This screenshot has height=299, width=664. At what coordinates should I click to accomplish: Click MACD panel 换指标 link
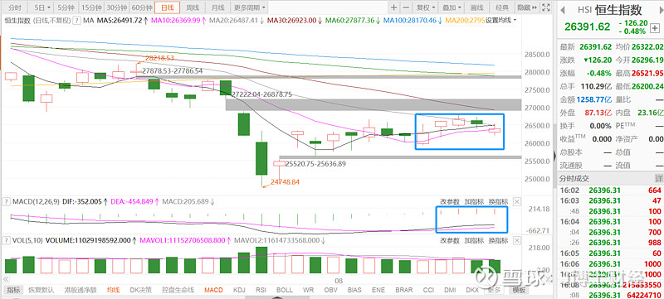point(498,202)
